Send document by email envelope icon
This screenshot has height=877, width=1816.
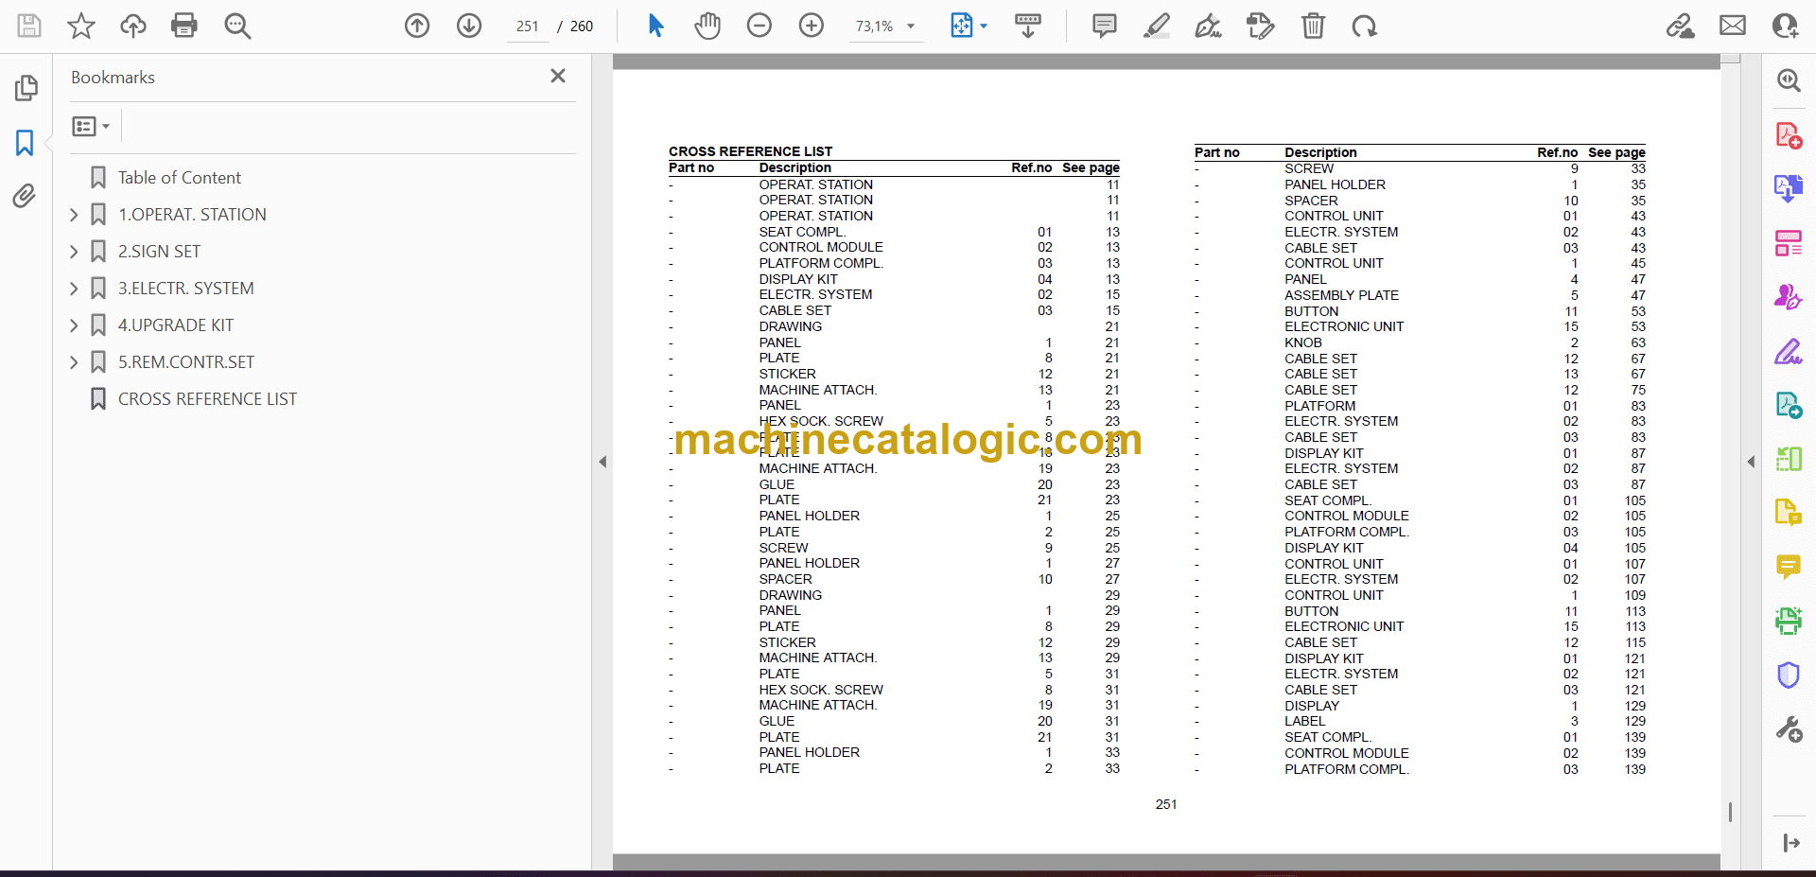[x=1733, y=26]
